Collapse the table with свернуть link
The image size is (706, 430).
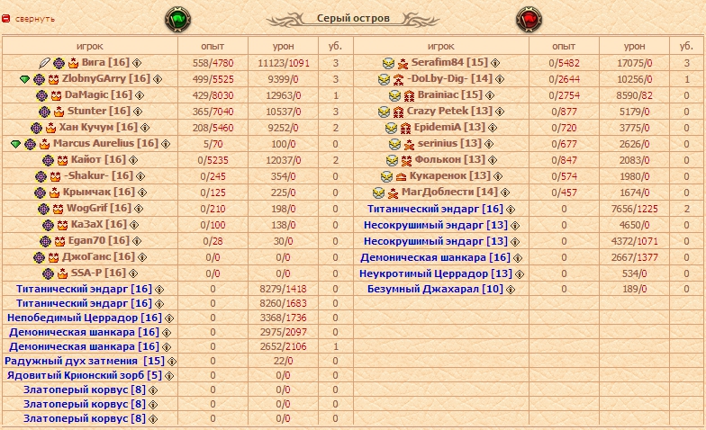[34, 19]
